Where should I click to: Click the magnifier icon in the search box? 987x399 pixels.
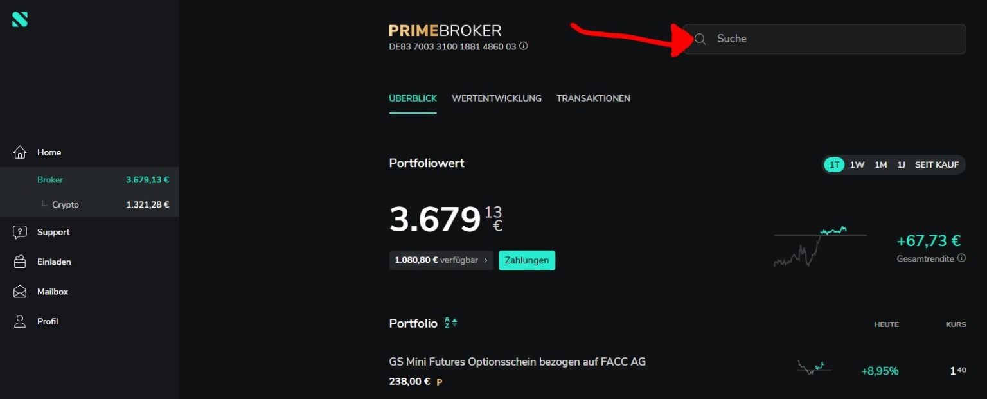coord(700,39)
